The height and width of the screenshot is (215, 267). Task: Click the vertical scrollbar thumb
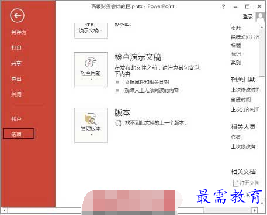pos(262,53)
